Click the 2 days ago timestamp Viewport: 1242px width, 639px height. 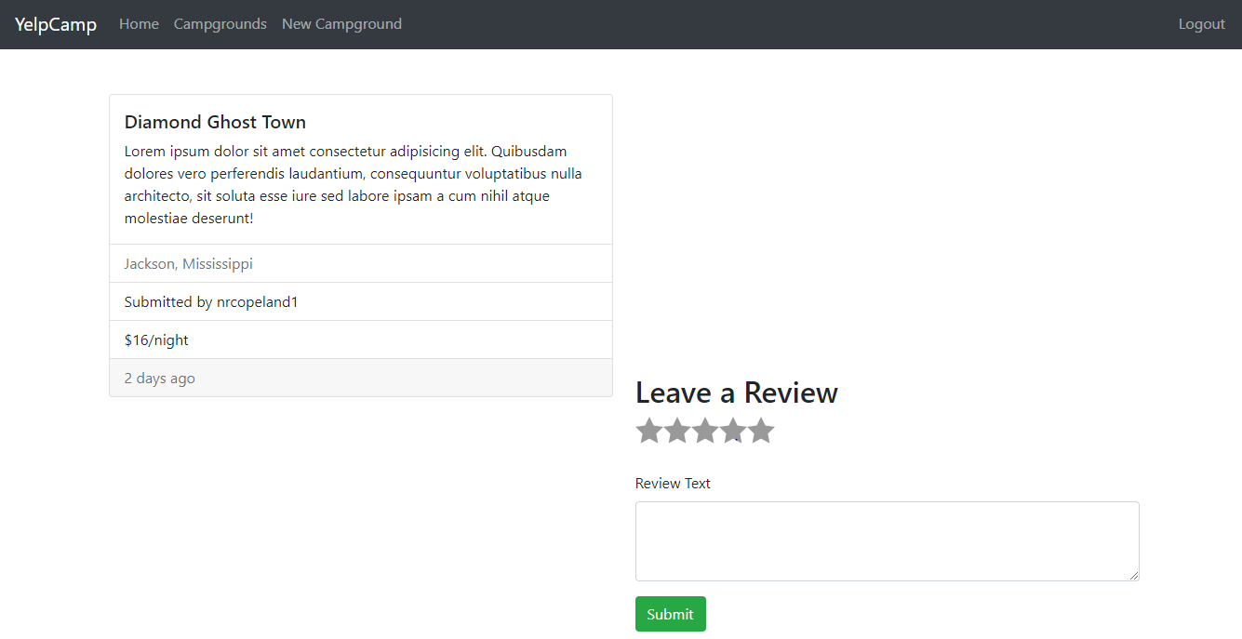tap(159, 378)
